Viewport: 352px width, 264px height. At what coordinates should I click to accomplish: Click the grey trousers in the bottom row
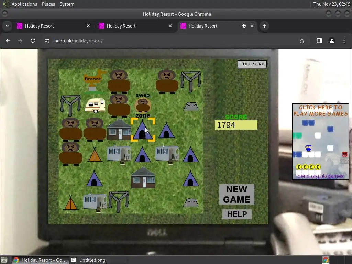coord(119,201)
